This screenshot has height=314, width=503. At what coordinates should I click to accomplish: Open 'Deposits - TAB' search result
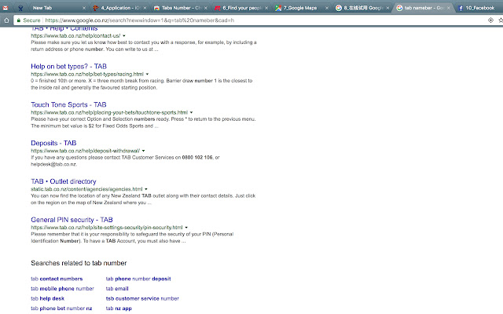[53, 143]
